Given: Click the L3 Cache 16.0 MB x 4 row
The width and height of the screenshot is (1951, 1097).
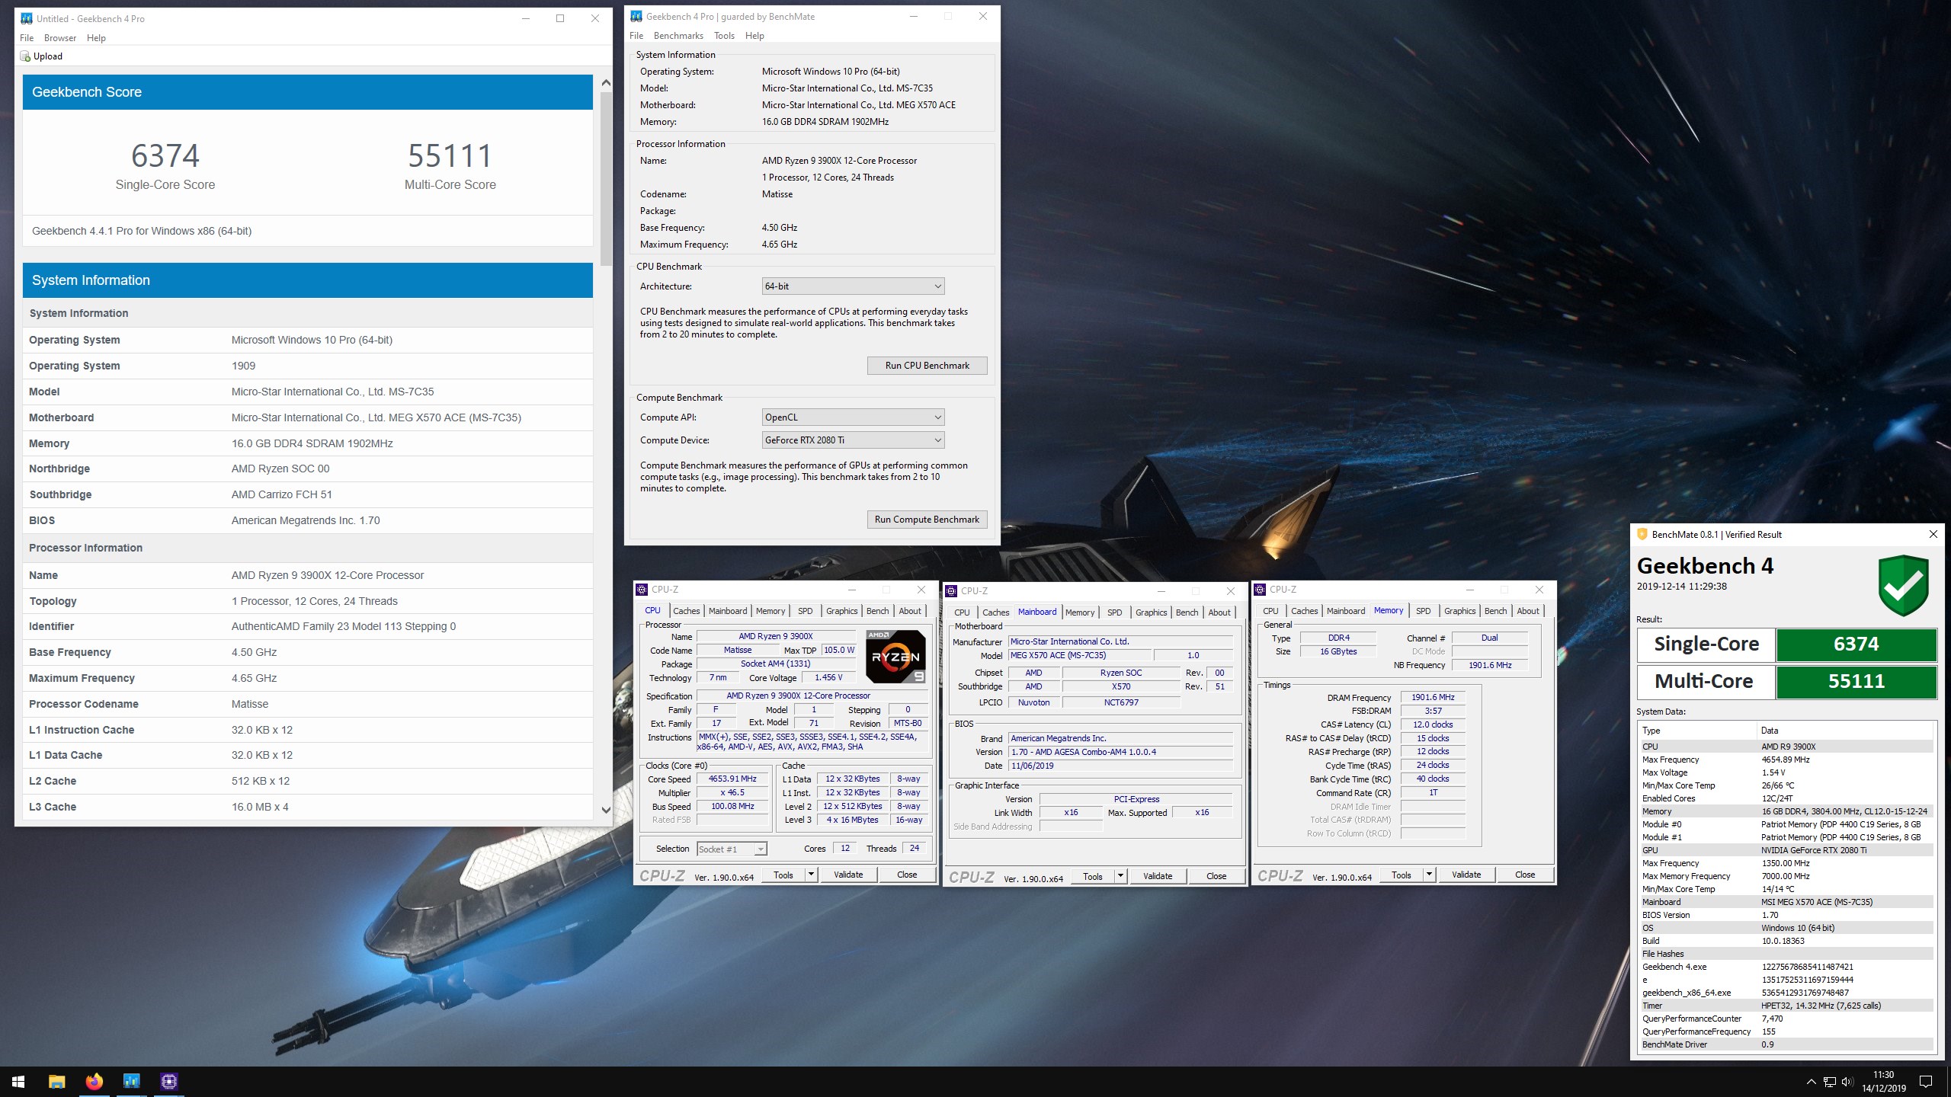Looking at the screenshot, I should click(308, 807).
